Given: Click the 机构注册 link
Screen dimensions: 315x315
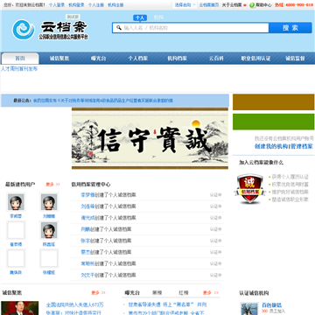Looking at the screenshot, I should point(115,5).
